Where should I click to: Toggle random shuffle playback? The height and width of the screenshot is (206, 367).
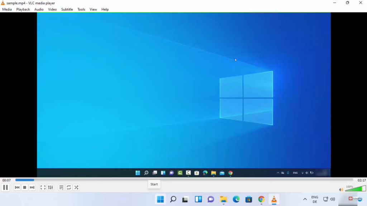(76, 187)
